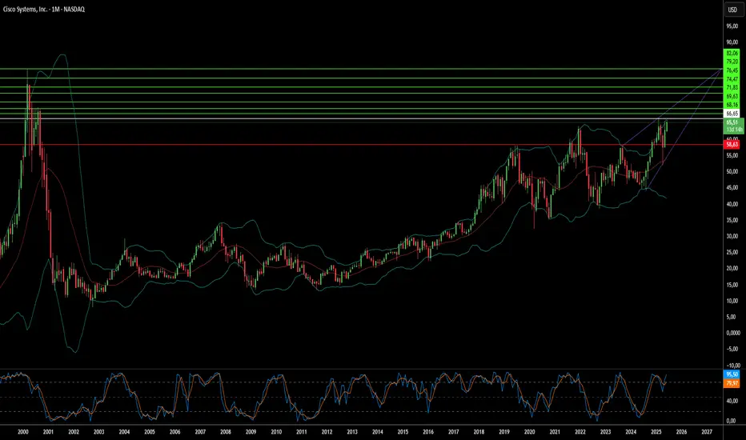The image size is (746, 440).
Task: Click the 2022 year label on time axis
Action: tap(580, 432)
